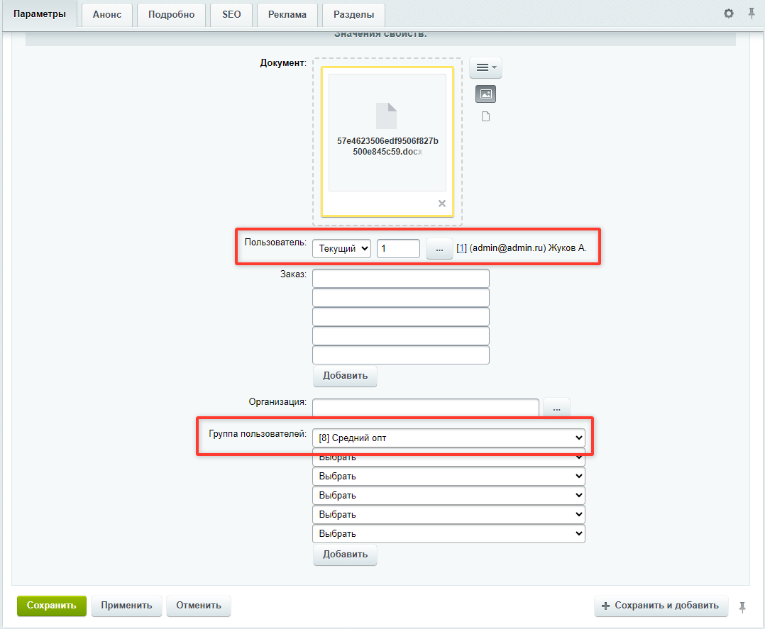Screen dimensions: 765x629
Task: Click the pin icon beside Сохранить и добавить
Action: tap(742, 607)
